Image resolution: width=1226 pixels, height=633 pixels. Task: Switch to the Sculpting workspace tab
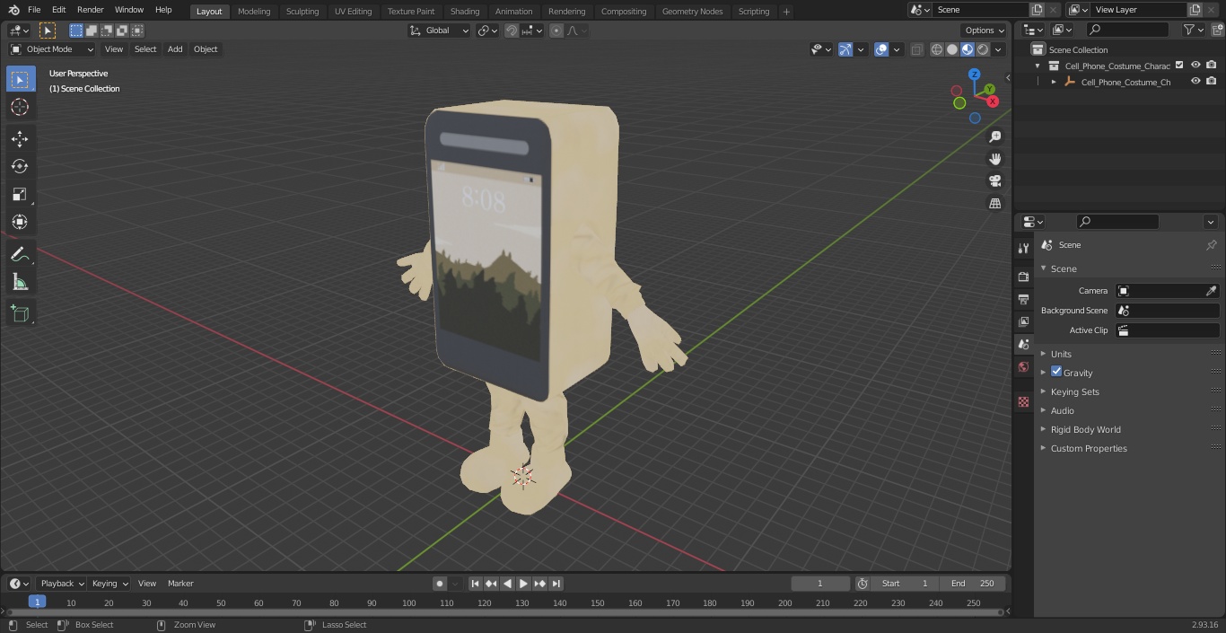click(x=302, y=11)
